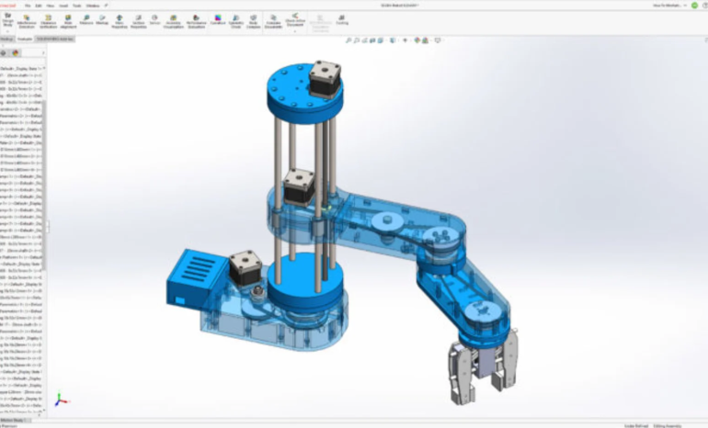Screen dimensions: 708x428
Task: Click the Compare Documents button
Action: pos(274,19)
